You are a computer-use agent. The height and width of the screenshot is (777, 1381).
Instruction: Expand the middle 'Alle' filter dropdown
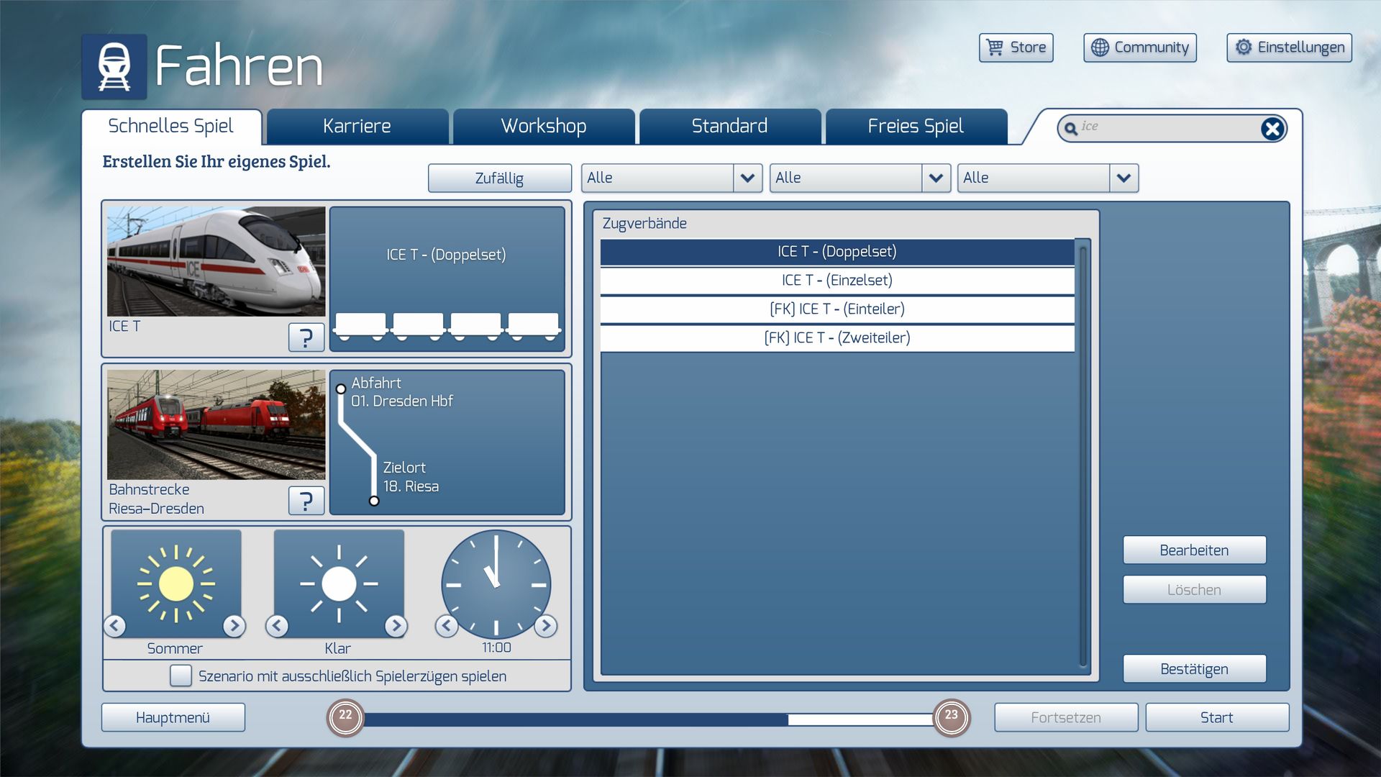point(935,178)
